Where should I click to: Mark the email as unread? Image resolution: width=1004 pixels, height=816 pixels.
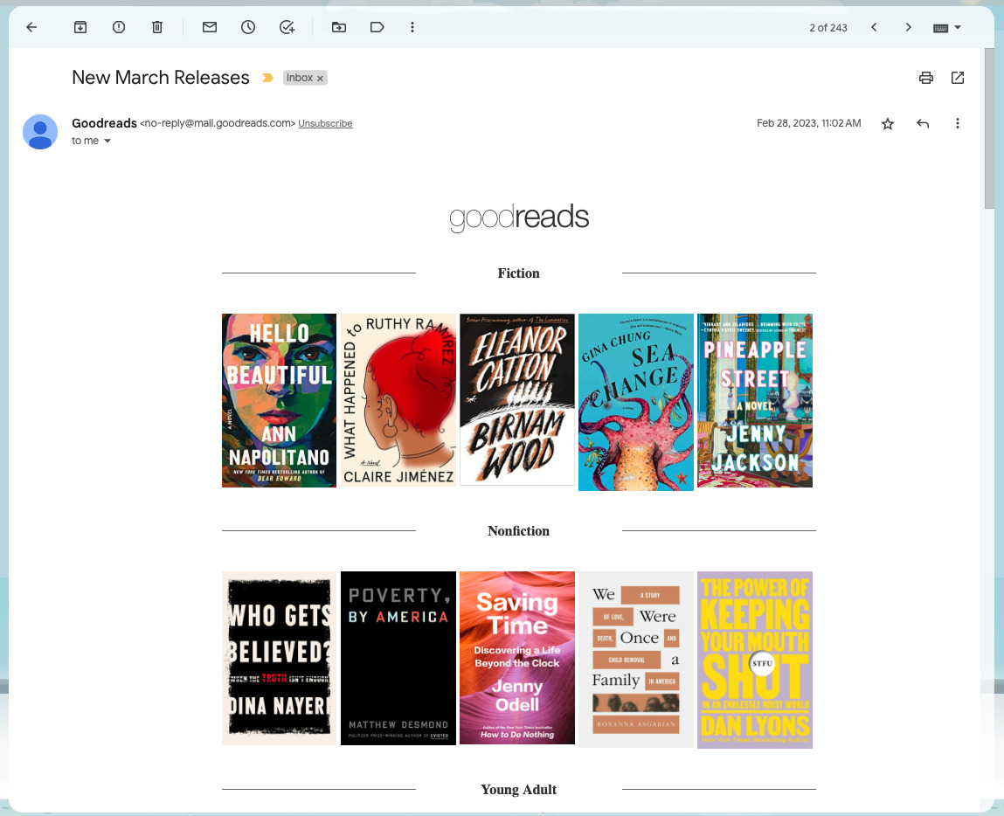click(x=210, y=27)
